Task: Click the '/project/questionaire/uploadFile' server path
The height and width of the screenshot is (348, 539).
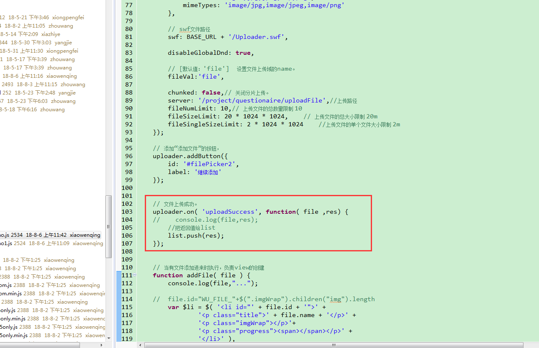Action: coord(262,100)
